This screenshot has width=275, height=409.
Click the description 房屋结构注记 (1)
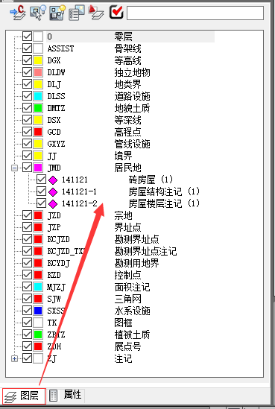pyautogui.click(x=164, y=191)
